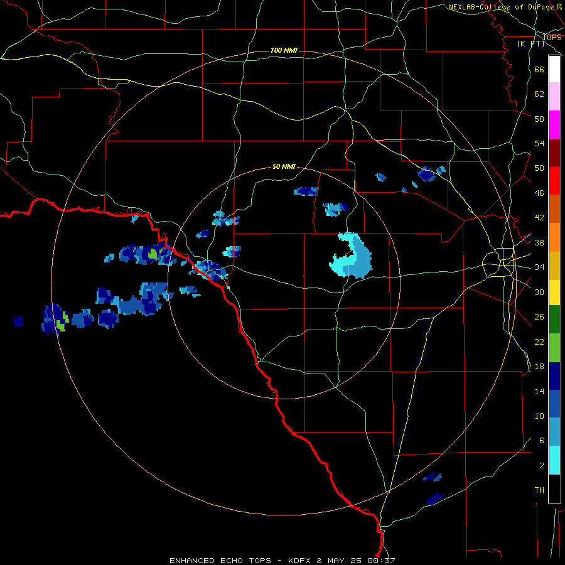Screen dimensions: 565x565
Task: Click the "100 NMI" range ring label
Action: click(x=284, y=50)
